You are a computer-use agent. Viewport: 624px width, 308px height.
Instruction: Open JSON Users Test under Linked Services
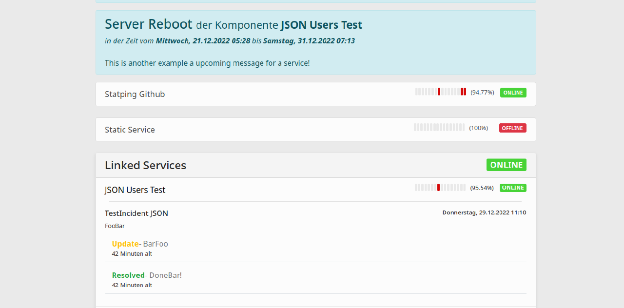tap(135, 190)
